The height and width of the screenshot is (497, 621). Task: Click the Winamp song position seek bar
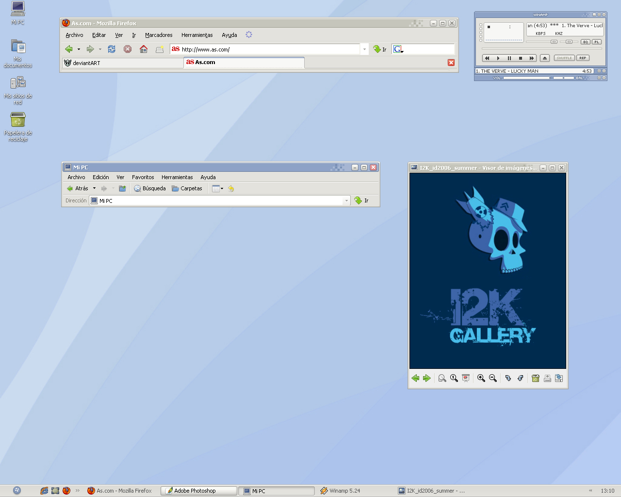click(x=541, y=49)
